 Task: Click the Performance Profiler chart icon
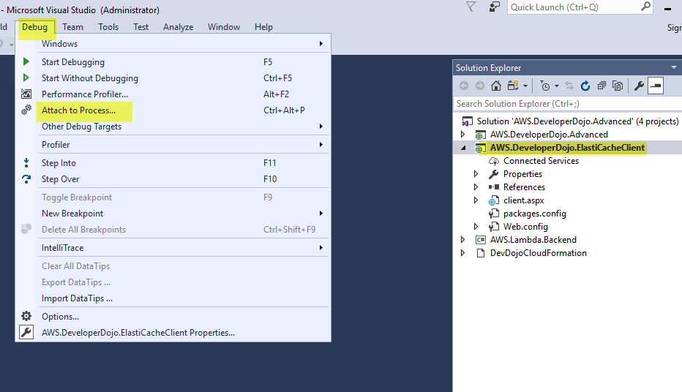coord(26,94)
